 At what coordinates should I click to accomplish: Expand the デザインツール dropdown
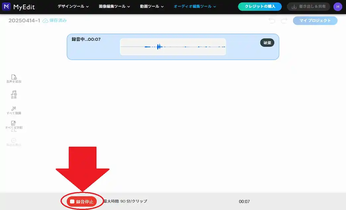73,6
